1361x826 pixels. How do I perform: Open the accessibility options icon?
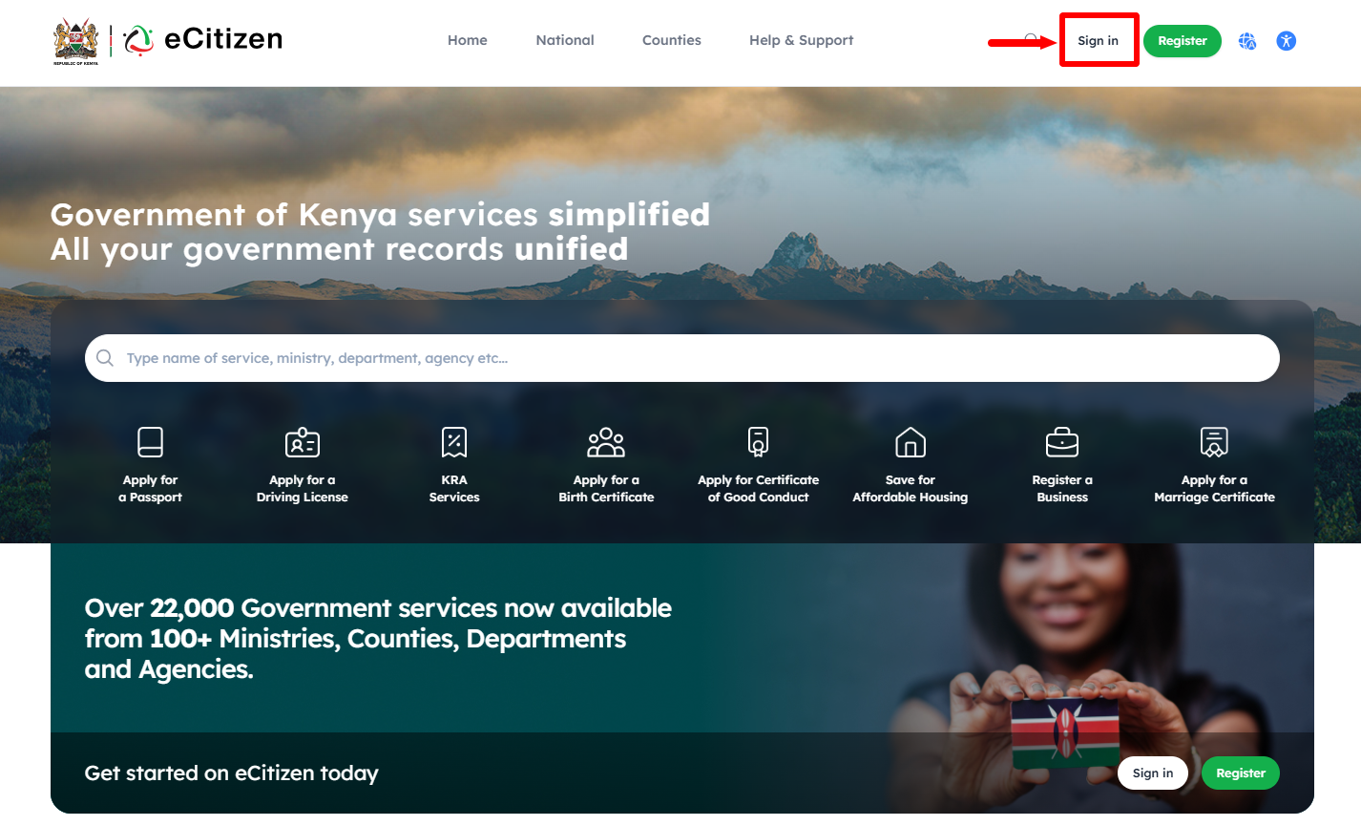pos(1287,41)
